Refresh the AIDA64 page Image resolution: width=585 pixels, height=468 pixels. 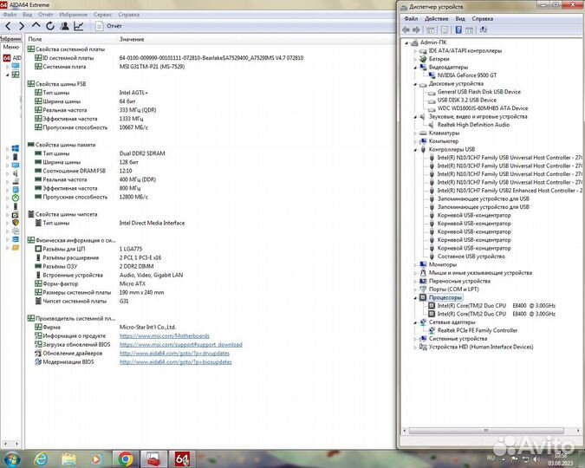click(50, 26)
